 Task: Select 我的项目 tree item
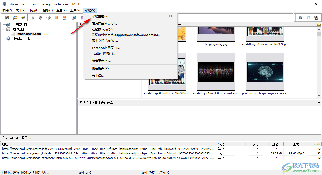18,29
